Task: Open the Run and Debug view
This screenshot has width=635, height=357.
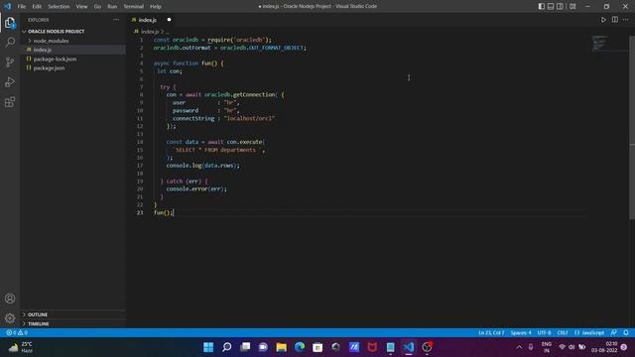Action: tap(10, 81)
